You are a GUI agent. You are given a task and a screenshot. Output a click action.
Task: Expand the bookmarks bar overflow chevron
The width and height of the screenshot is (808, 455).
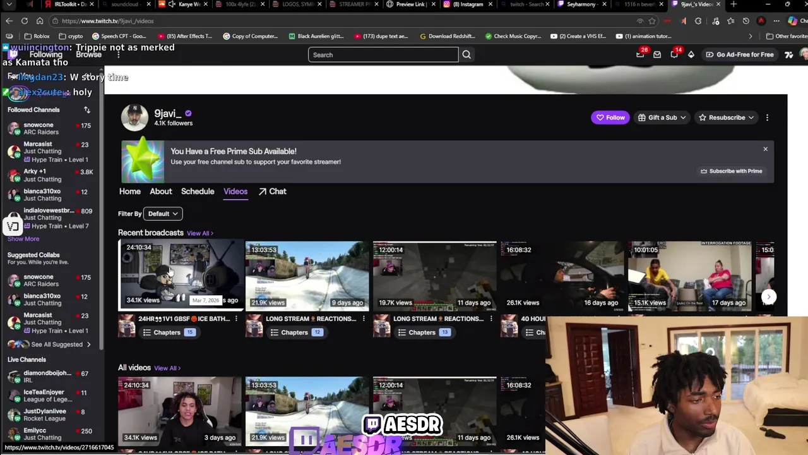pos(751,36)
